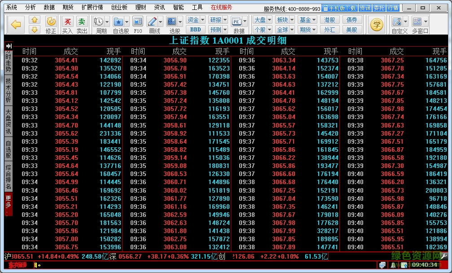Expand the 自选股 dropdown arrow
The height and width of the screenshot is (273, 452).
pyautogui.click(x=127, y=22)
